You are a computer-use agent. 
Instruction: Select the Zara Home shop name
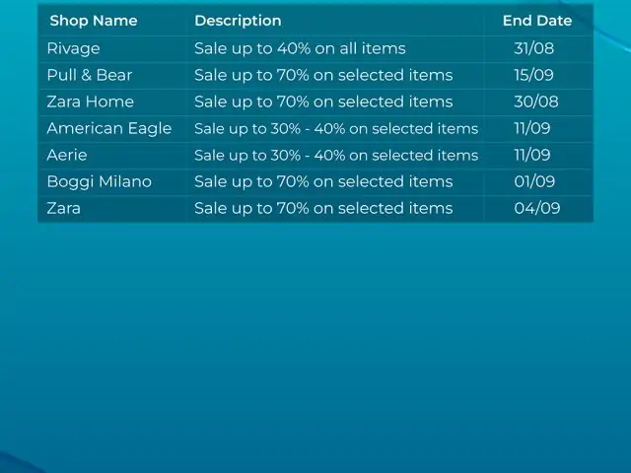click(x=90, y=101)
